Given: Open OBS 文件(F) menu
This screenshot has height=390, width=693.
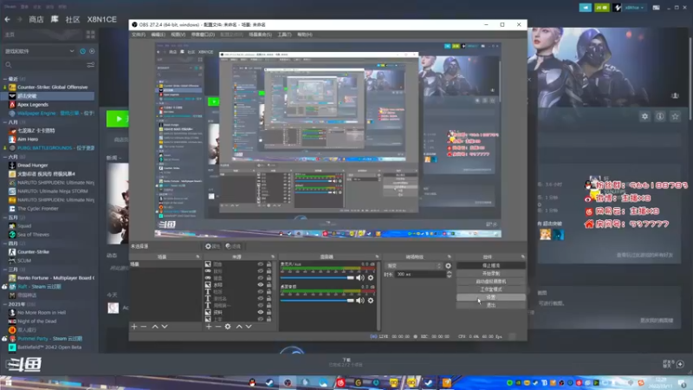Looking at the screenshot, I should tap(139, 35).
